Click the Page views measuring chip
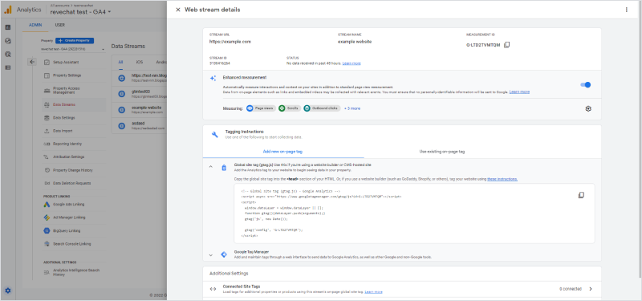The height and width of the screenshot is (301, 642). [x=261, y=108]
